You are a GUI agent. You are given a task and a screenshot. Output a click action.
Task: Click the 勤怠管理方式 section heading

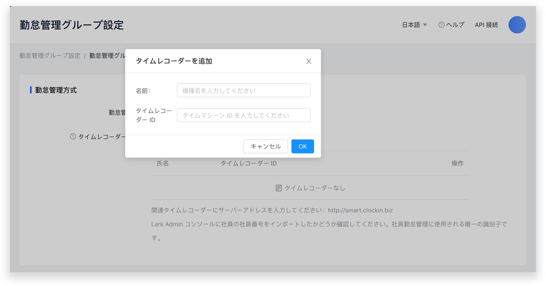[x=56, y=90]
